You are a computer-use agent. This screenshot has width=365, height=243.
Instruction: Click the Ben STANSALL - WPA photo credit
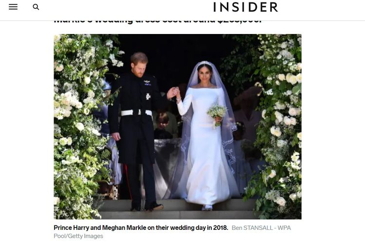(x=261, y=228)
